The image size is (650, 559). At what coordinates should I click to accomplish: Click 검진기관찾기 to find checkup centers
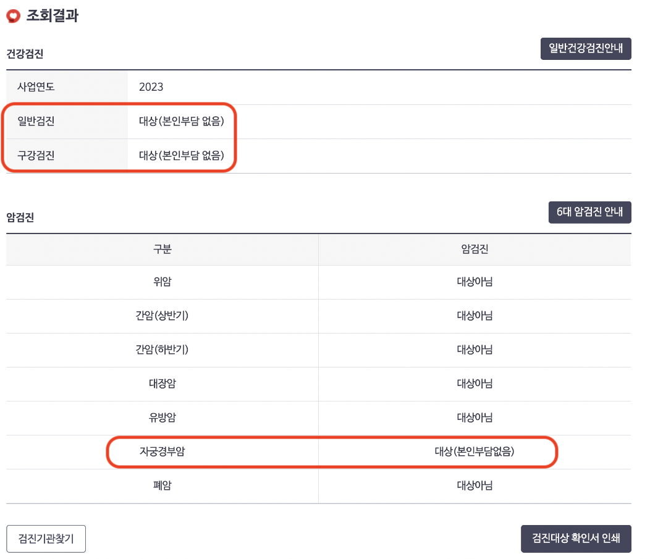45,538
